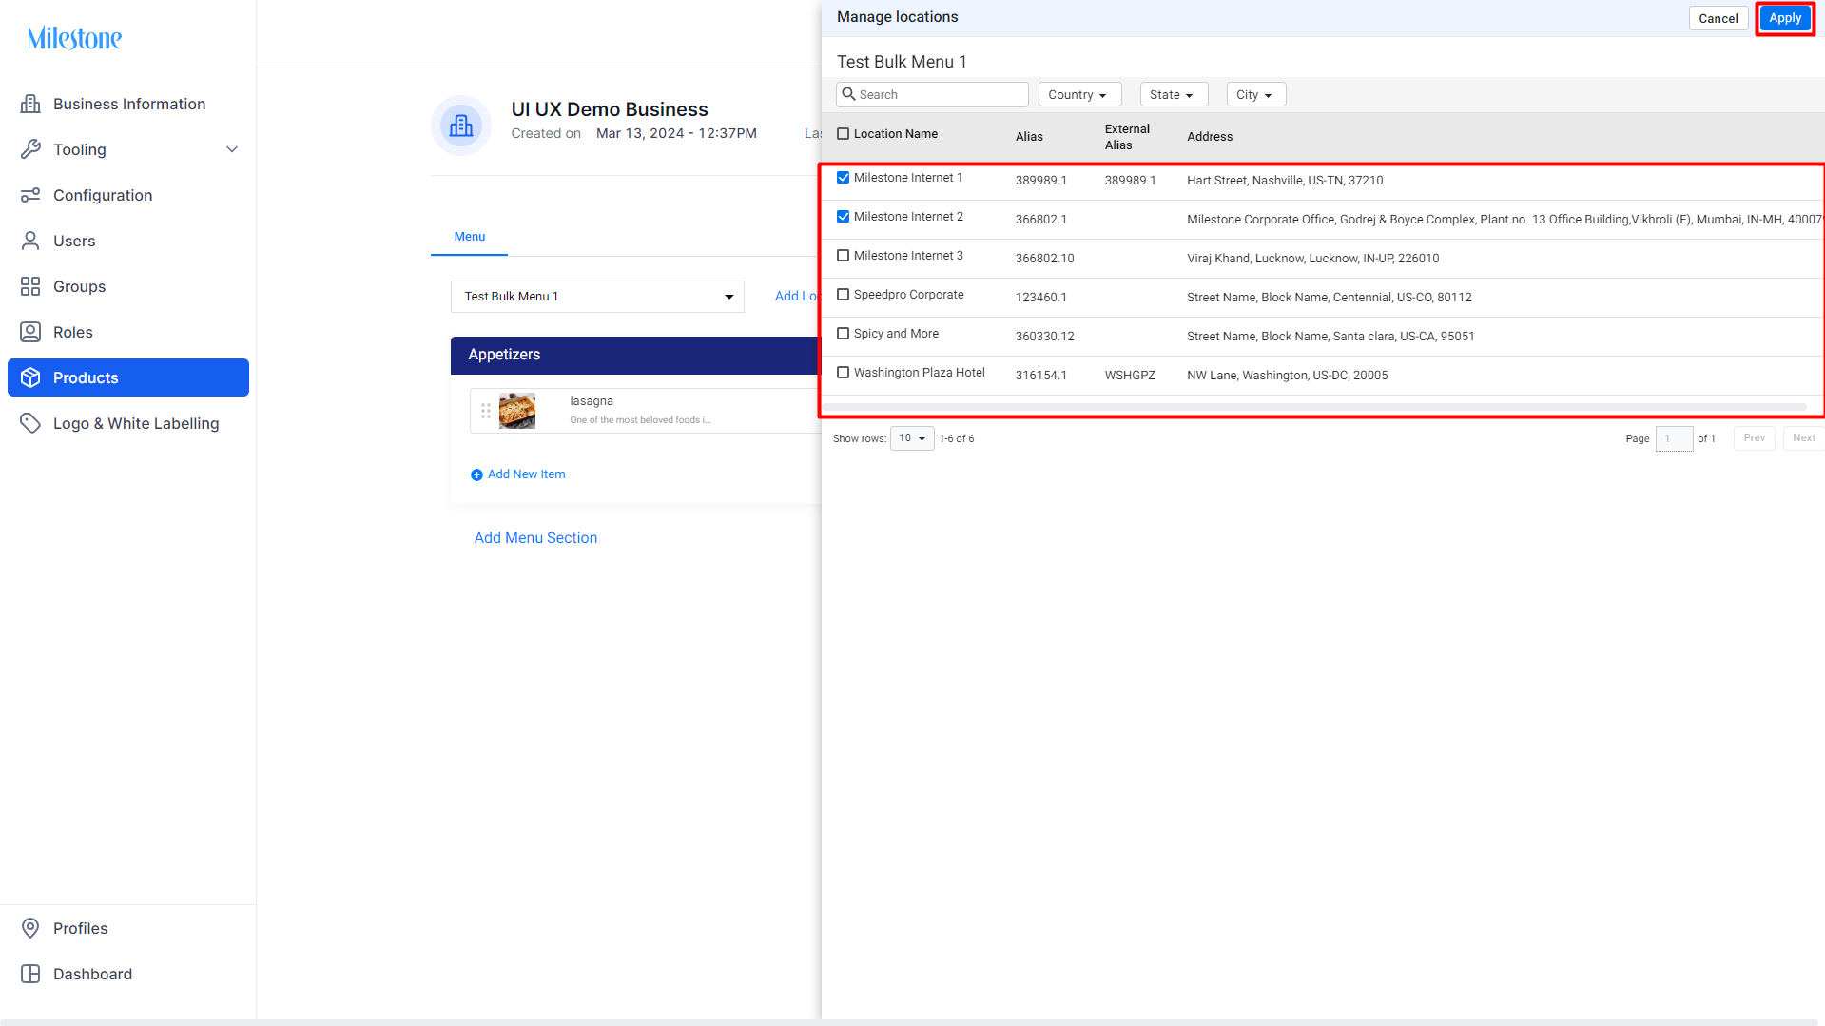Click the Appetizers section header

[635, 355]
